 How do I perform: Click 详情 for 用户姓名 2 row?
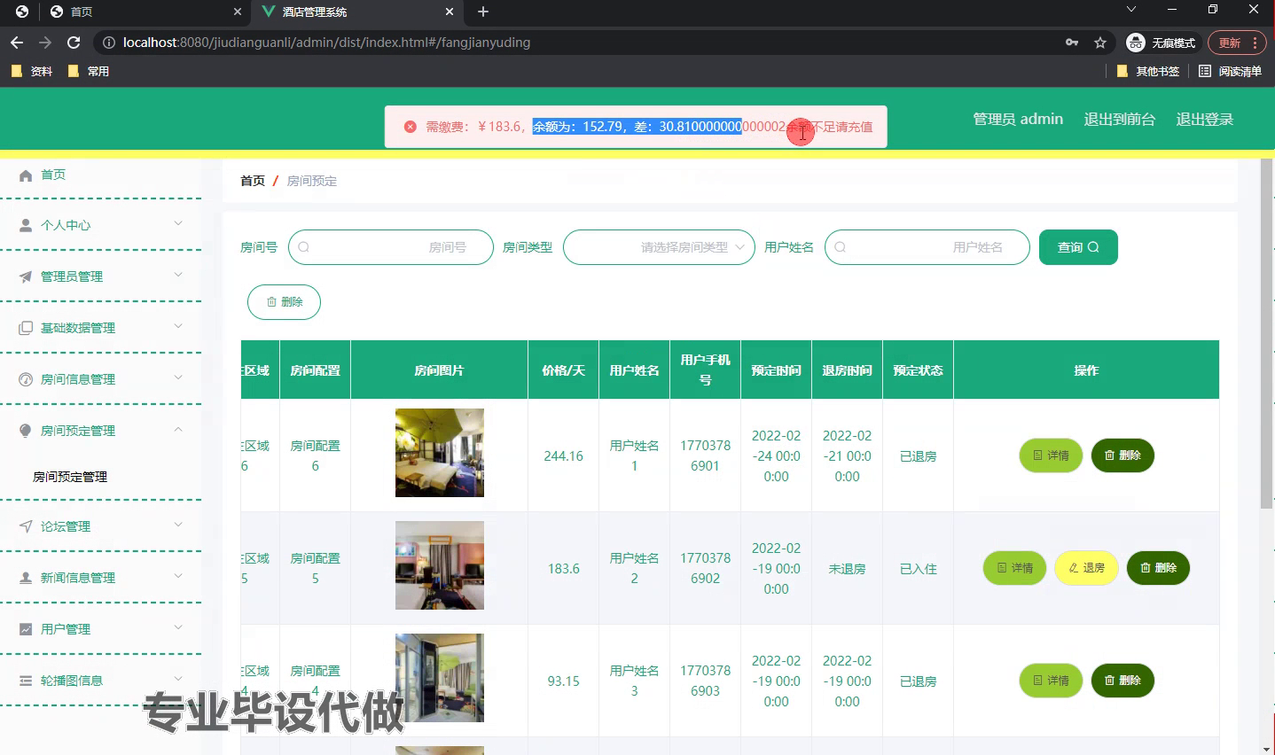point(1014,568)
